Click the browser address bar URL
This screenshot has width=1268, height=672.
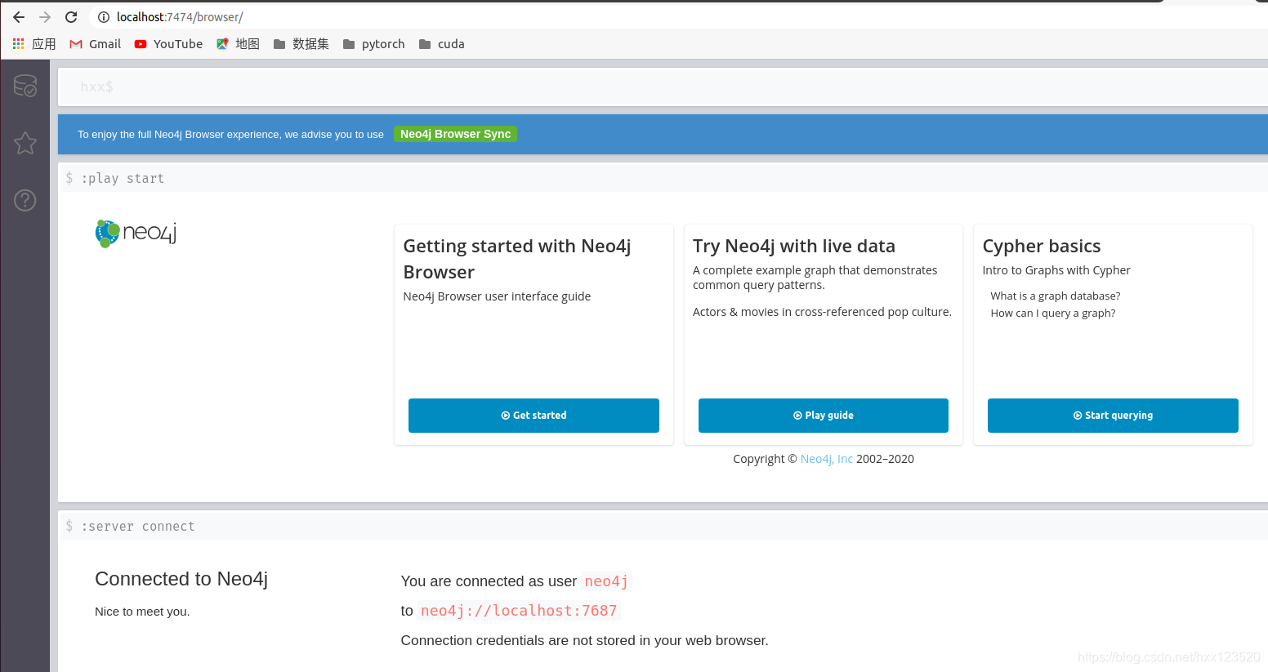click(180, 17)
